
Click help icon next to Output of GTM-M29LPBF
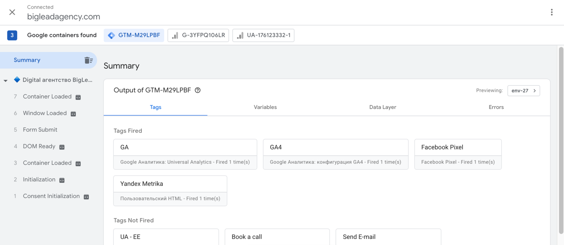click(198, 90)
